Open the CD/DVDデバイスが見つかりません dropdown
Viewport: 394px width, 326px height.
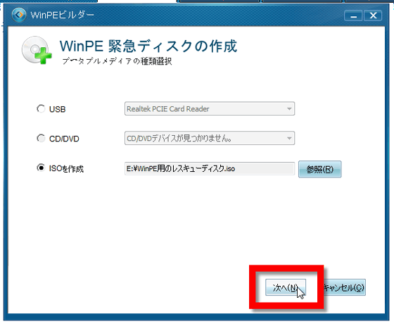pyautogui.click(x=210, y=138)
